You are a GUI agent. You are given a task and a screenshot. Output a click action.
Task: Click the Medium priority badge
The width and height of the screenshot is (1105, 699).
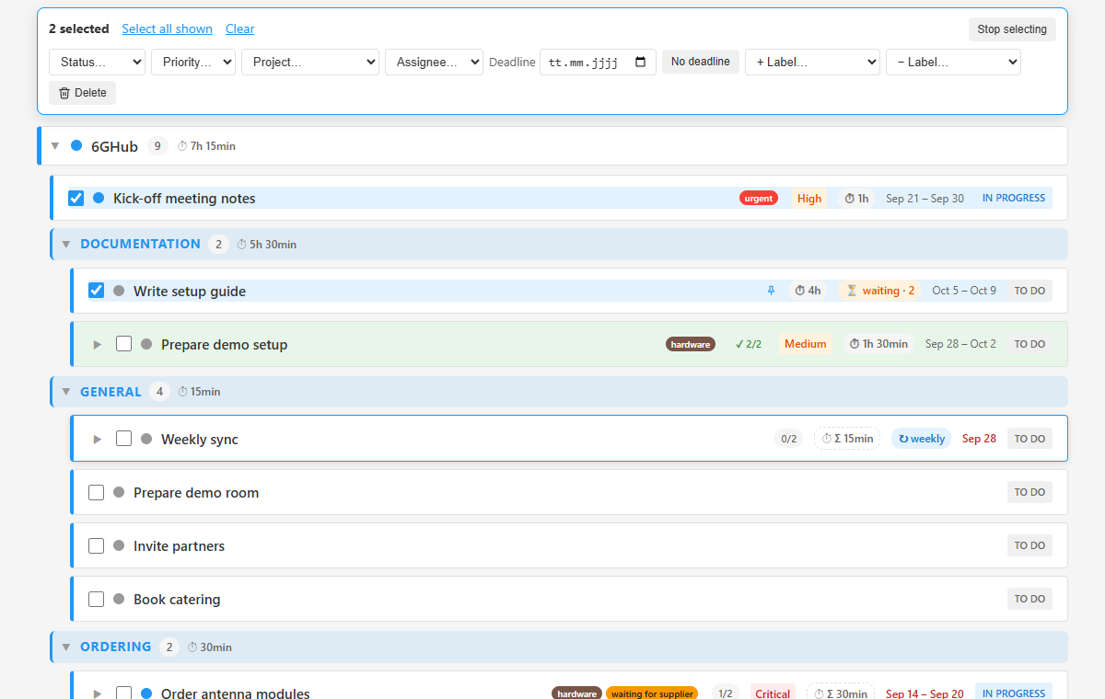pyautogui.click(x=806, y=344)
